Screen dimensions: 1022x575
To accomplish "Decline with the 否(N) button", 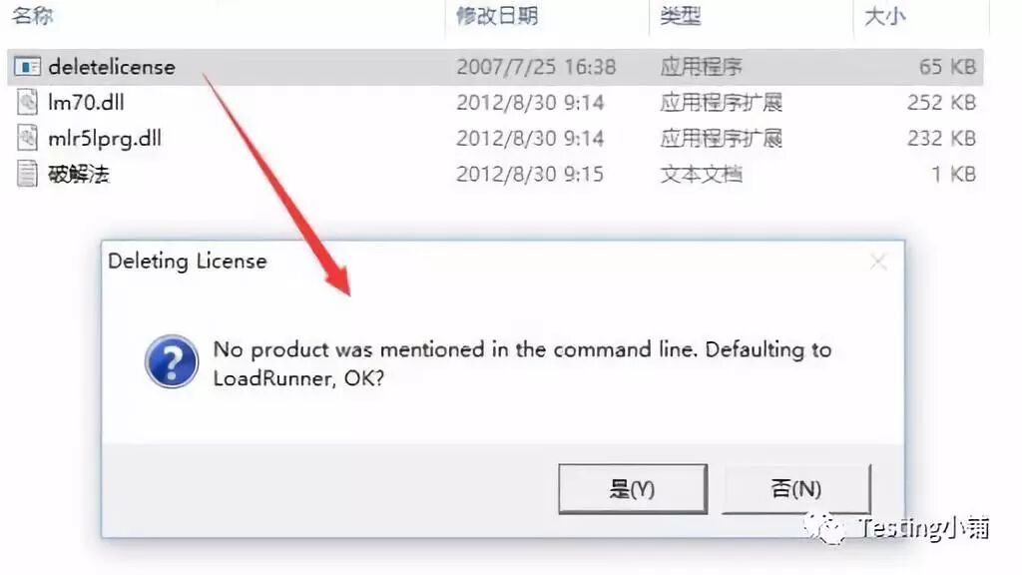I will click(795, 489).
